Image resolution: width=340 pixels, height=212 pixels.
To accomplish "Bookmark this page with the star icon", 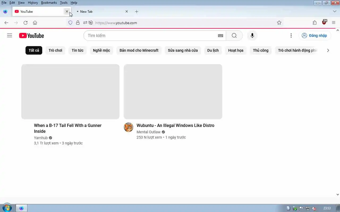I will [x=279, y=23].
